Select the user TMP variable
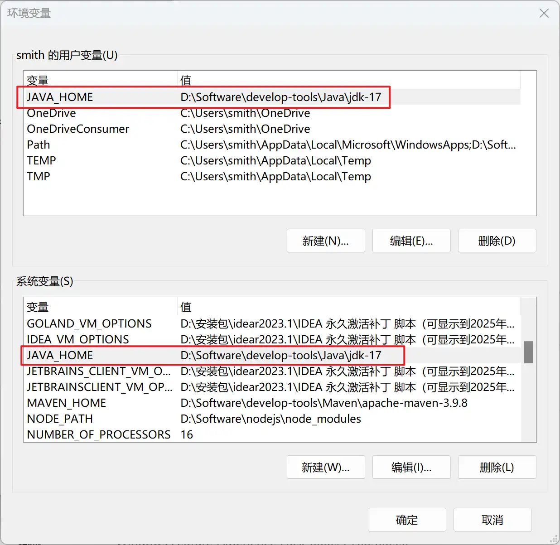Image resolution: width=560 pixels, height=545 pixels. 272,176
